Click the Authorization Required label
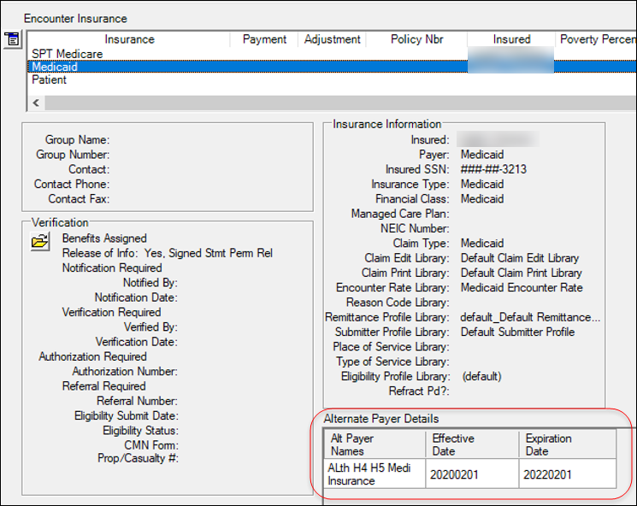The width and height of the screenshot is (637, 506). click(x=92, y=356)
